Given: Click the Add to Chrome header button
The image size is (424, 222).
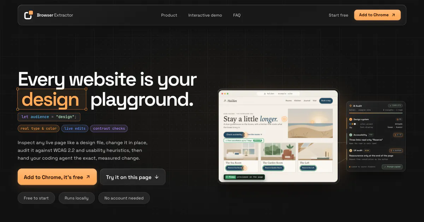Looking at the screenshot, I should [x=377, y=15].
